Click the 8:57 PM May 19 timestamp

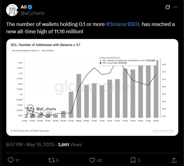pyautogui.click(x=30, y=145)
